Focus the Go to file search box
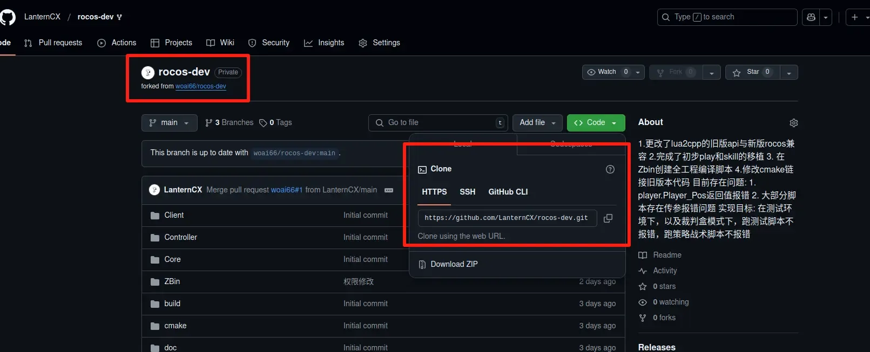870x352 pixels. click(438, 122)
